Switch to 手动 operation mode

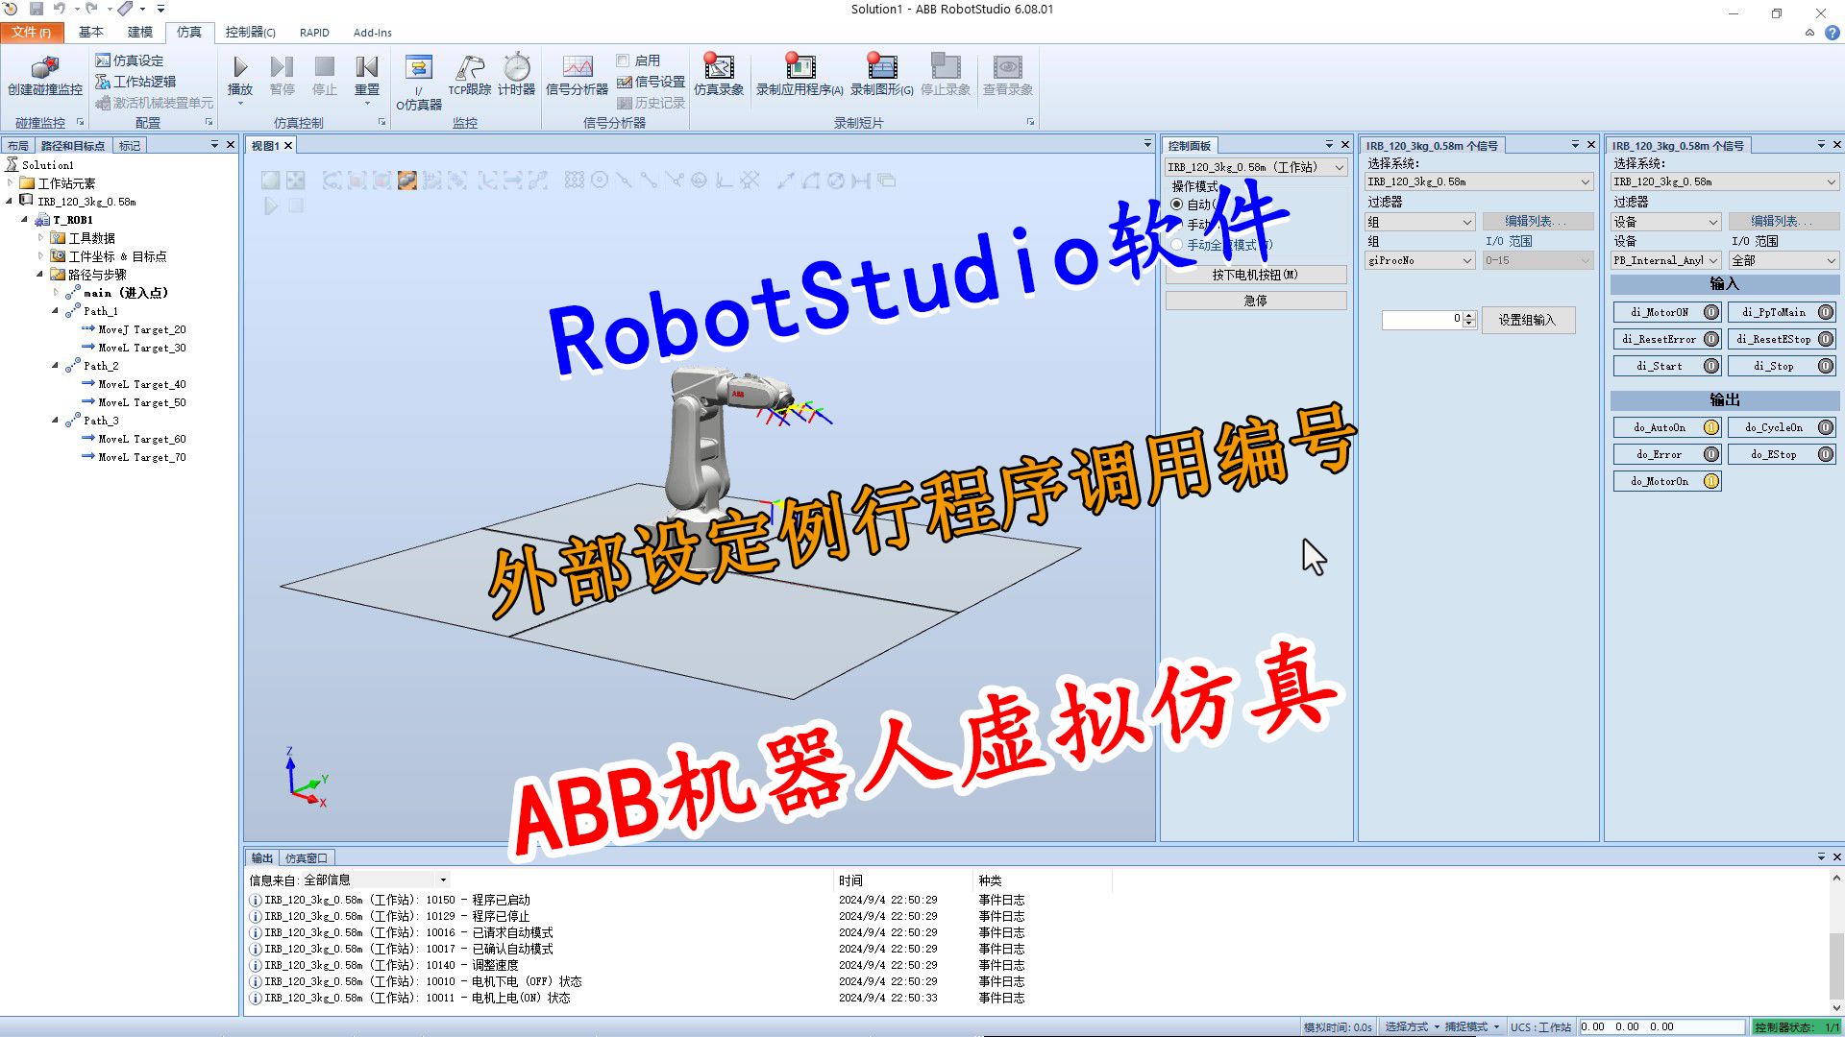tap(1178, 222)
